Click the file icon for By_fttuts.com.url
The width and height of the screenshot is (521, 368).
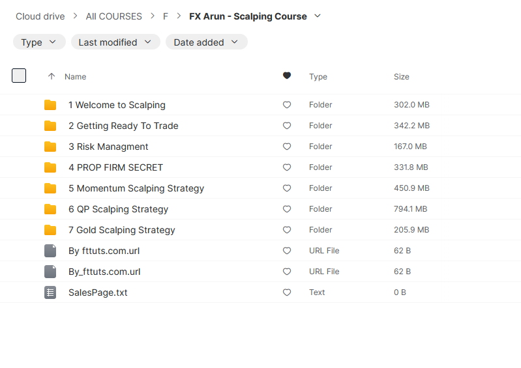pyautogui.click(x=50, y=272)
